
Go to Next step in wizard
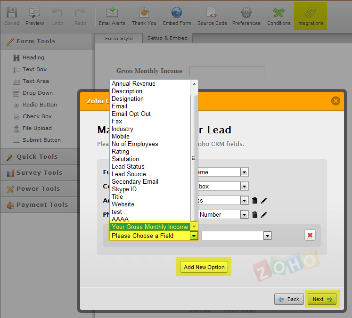[x=322, y=299]
